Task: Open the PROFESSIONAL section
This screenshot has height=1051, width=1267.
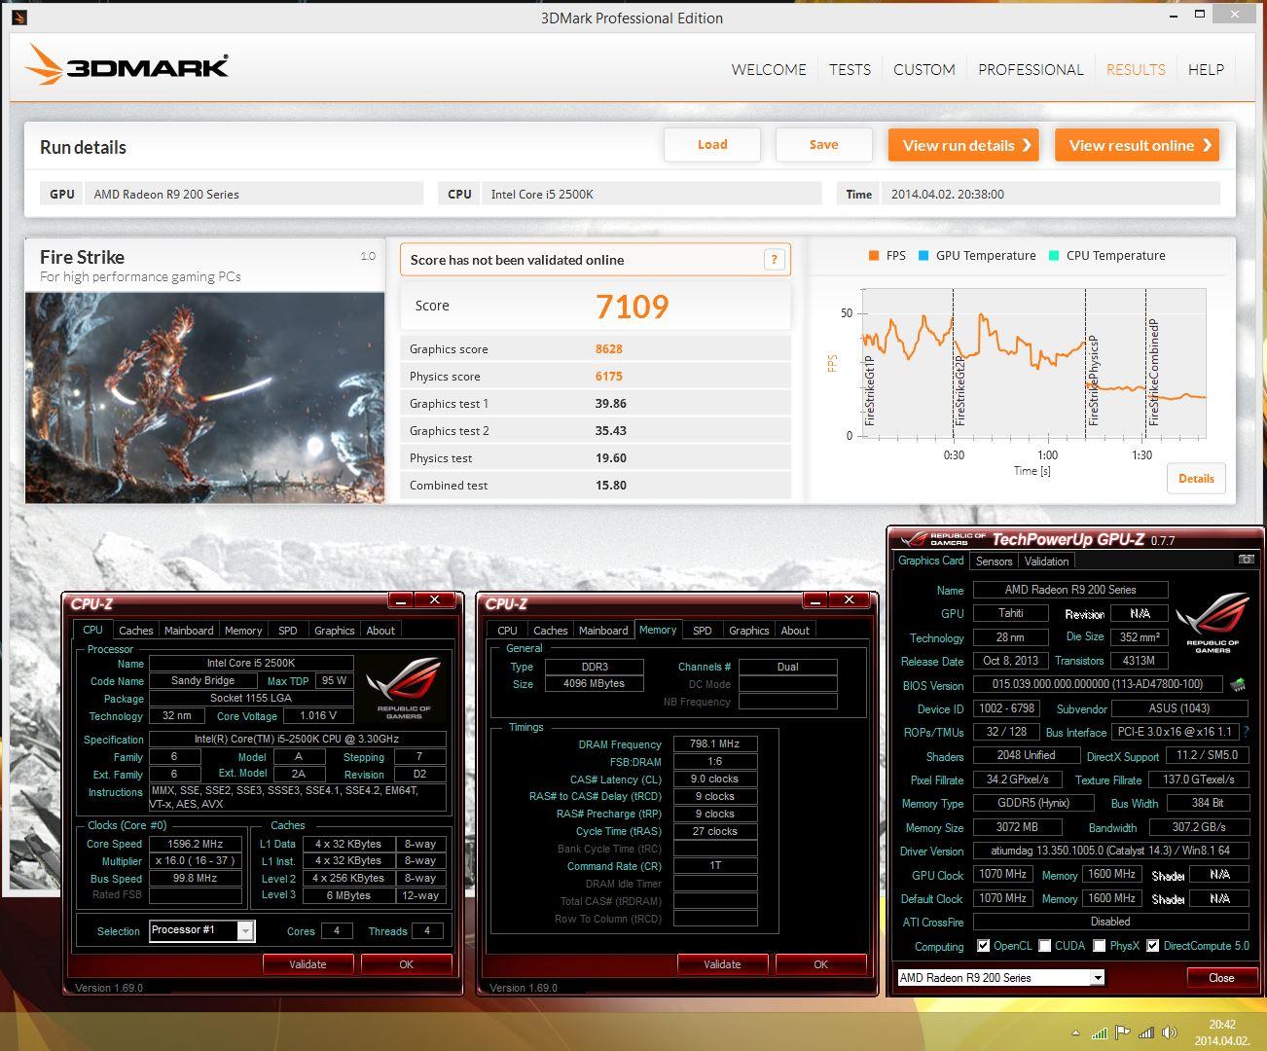Action: click(1031, 69)
